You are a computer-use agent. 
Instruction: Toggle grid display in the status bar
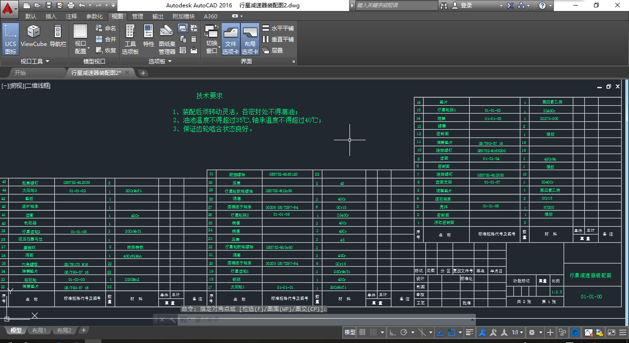point(362,332)
